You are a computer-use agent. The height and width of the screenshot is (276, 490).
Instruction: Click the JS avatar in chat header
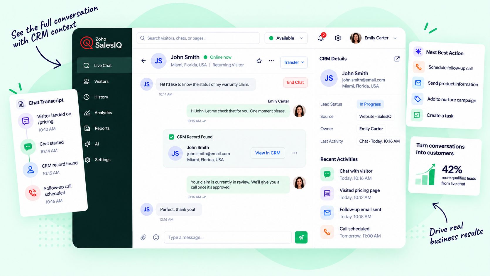click(158, 61)
